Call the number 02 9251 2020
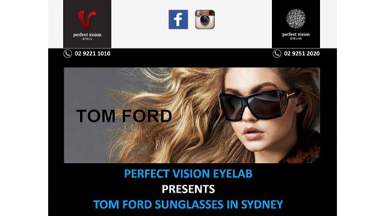Screen dimensions: 385x216 (x=302, y=53)
